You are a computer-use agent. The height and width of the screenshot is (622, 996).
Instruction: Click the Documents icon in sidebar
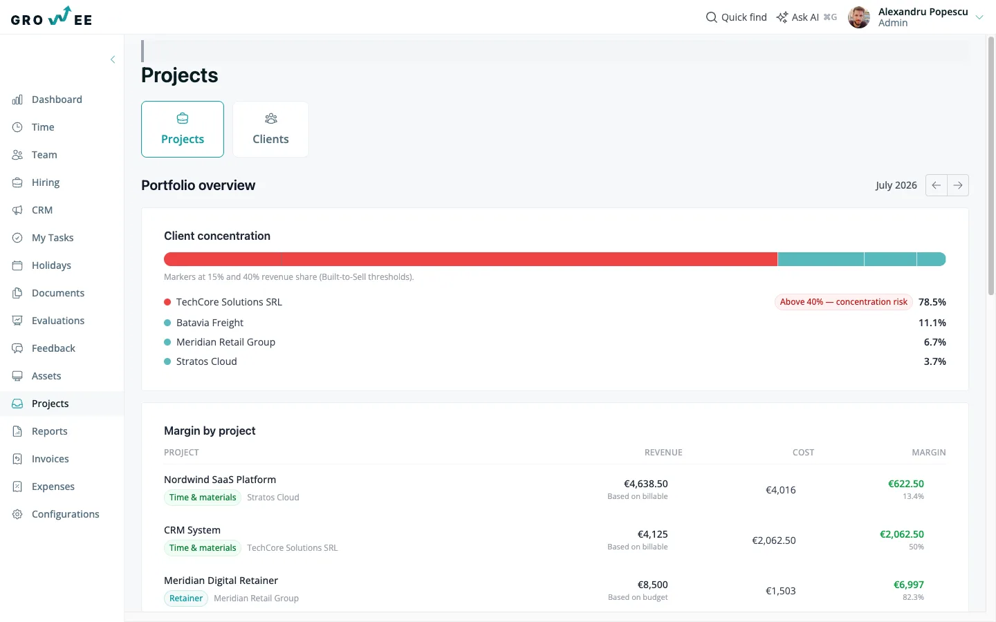[17, 293]
